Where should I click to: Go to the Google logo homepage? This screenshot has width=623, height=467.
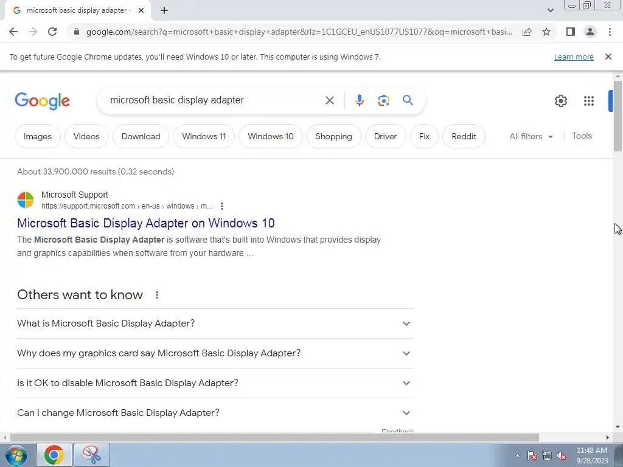pyautogui.click(x=42, y=101)
